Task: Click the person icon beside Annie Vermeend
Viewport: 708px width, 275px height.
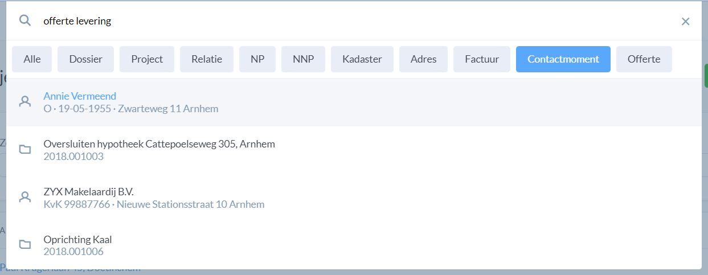Action: click(25, 102)
